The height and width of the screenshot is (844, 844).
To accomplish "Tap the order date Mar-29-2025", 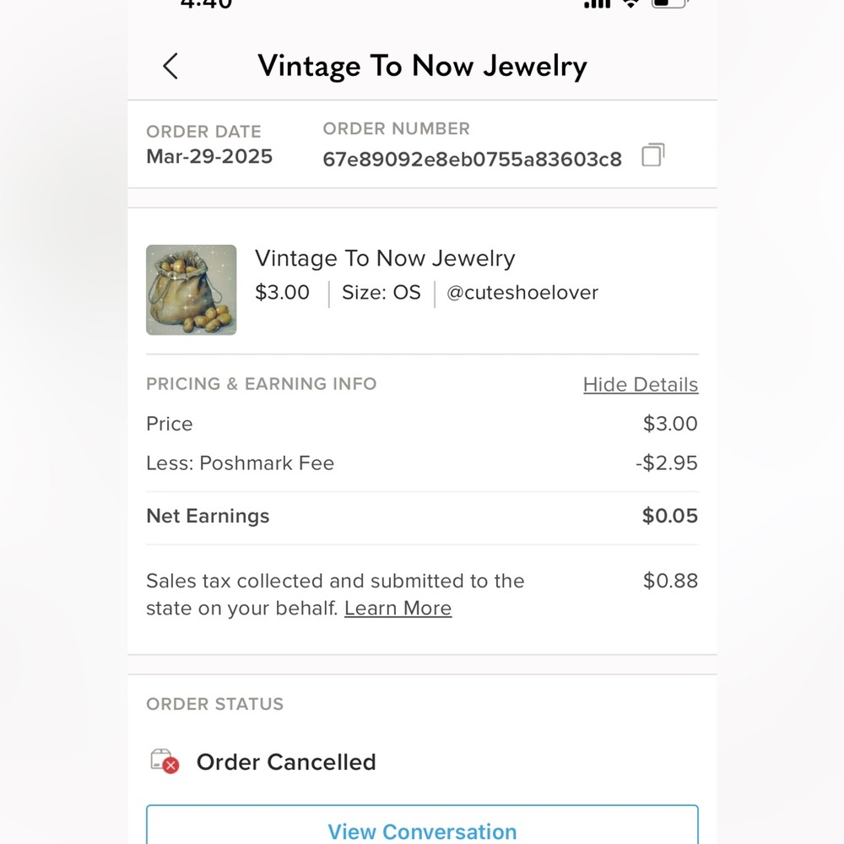I will (x=209, y=157).
